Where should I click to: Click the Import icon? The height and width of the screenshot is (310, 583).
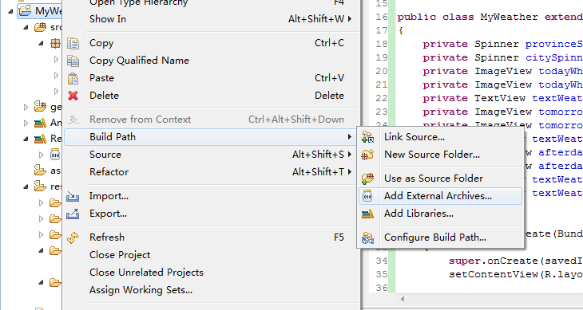tap(73, 196)
